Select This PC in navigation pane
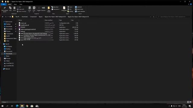The height and width of the screenshot is (108, 193). [7, 44]
